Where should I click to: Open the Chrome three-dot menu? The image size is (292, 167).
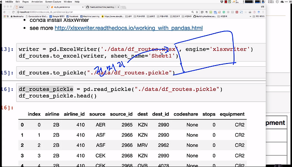point(263,12)
